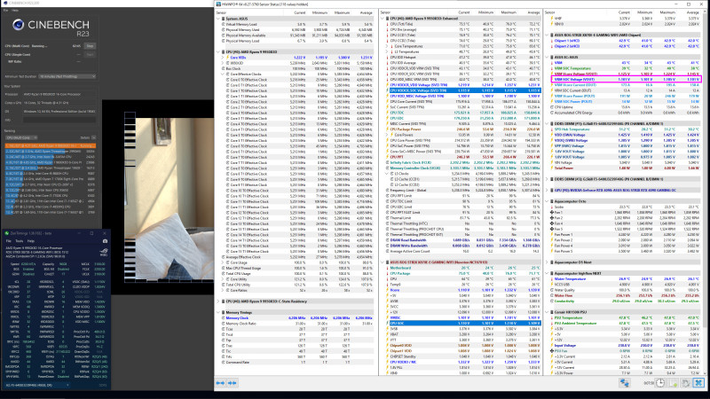Expand the DDR5 DIMM [#3] group

[547, 179]
